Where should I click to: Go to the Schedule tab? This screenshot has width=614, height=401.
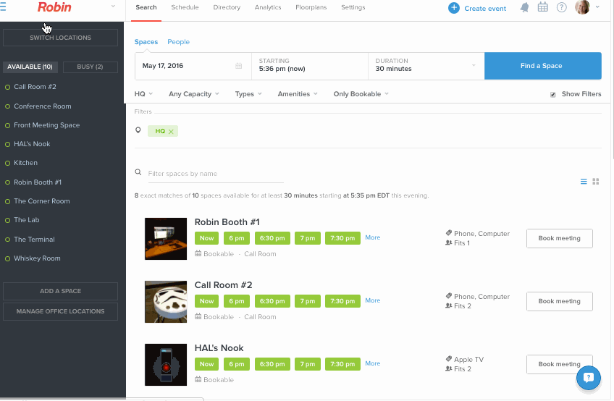coord(185,7)
